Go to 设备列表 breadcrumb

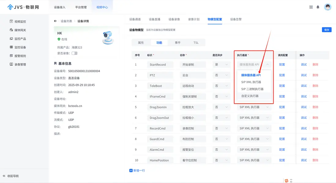coord(66,21)
